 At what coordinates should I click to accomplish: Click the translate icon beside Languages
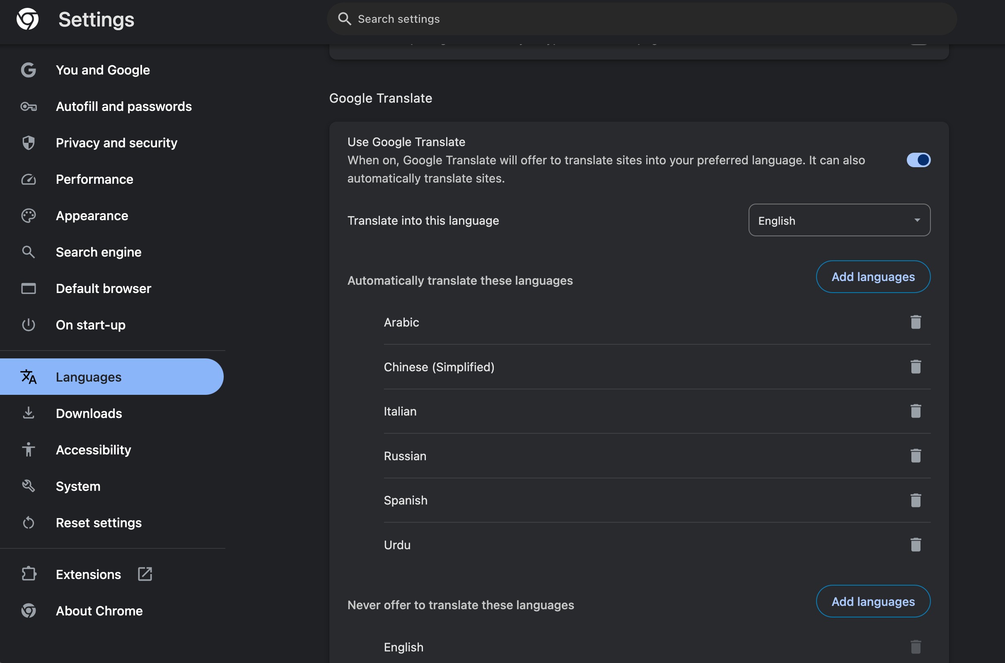[x=28, y=377]
